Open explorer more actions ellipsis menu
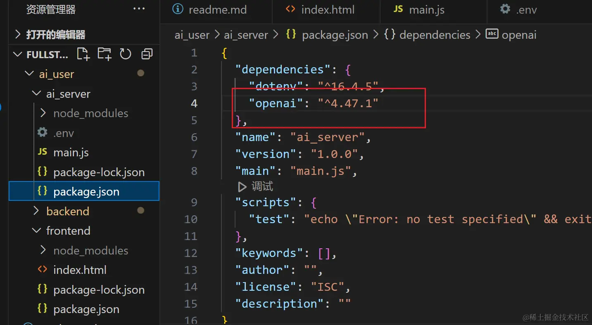This screenshot has width=592, height=325. (x=139, y=9)
